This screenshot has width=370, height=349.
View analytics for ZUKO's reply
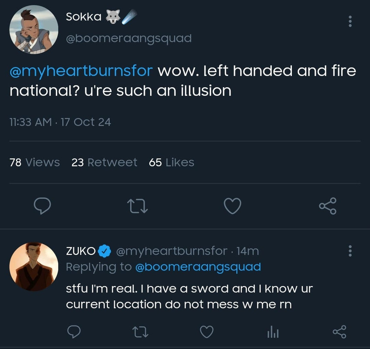(x=273, y=332)
